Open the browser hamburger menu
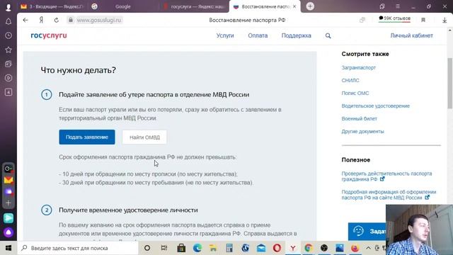 (x=398, y=6)
